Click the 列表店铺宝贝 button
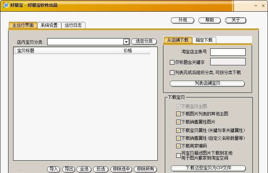 tap(207, 83)
